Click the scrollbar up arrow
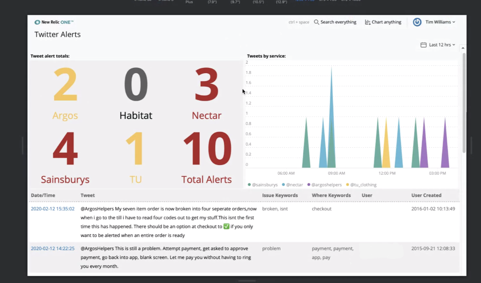 pos(463,49)
